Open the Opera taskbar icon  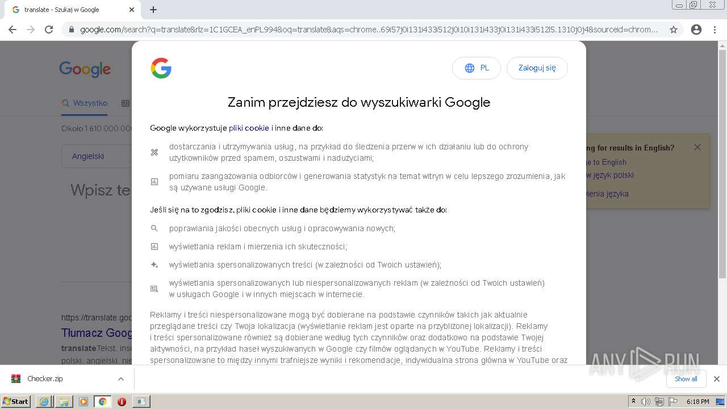point(122,402)
